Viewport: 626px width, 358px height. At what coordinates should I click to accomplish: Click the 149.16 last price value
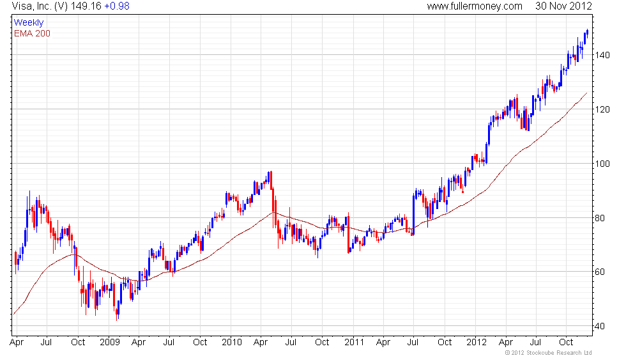pos(86,6)
